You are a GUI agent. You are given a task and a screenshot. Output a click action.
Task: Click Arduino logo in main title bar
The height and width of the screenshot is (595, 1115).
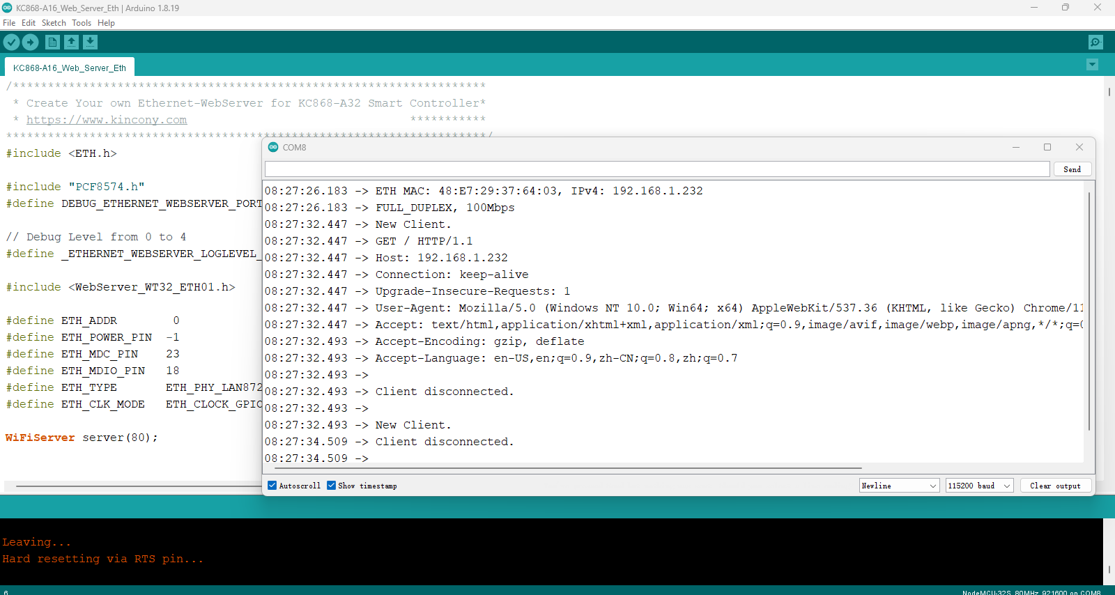pos(7,8)
